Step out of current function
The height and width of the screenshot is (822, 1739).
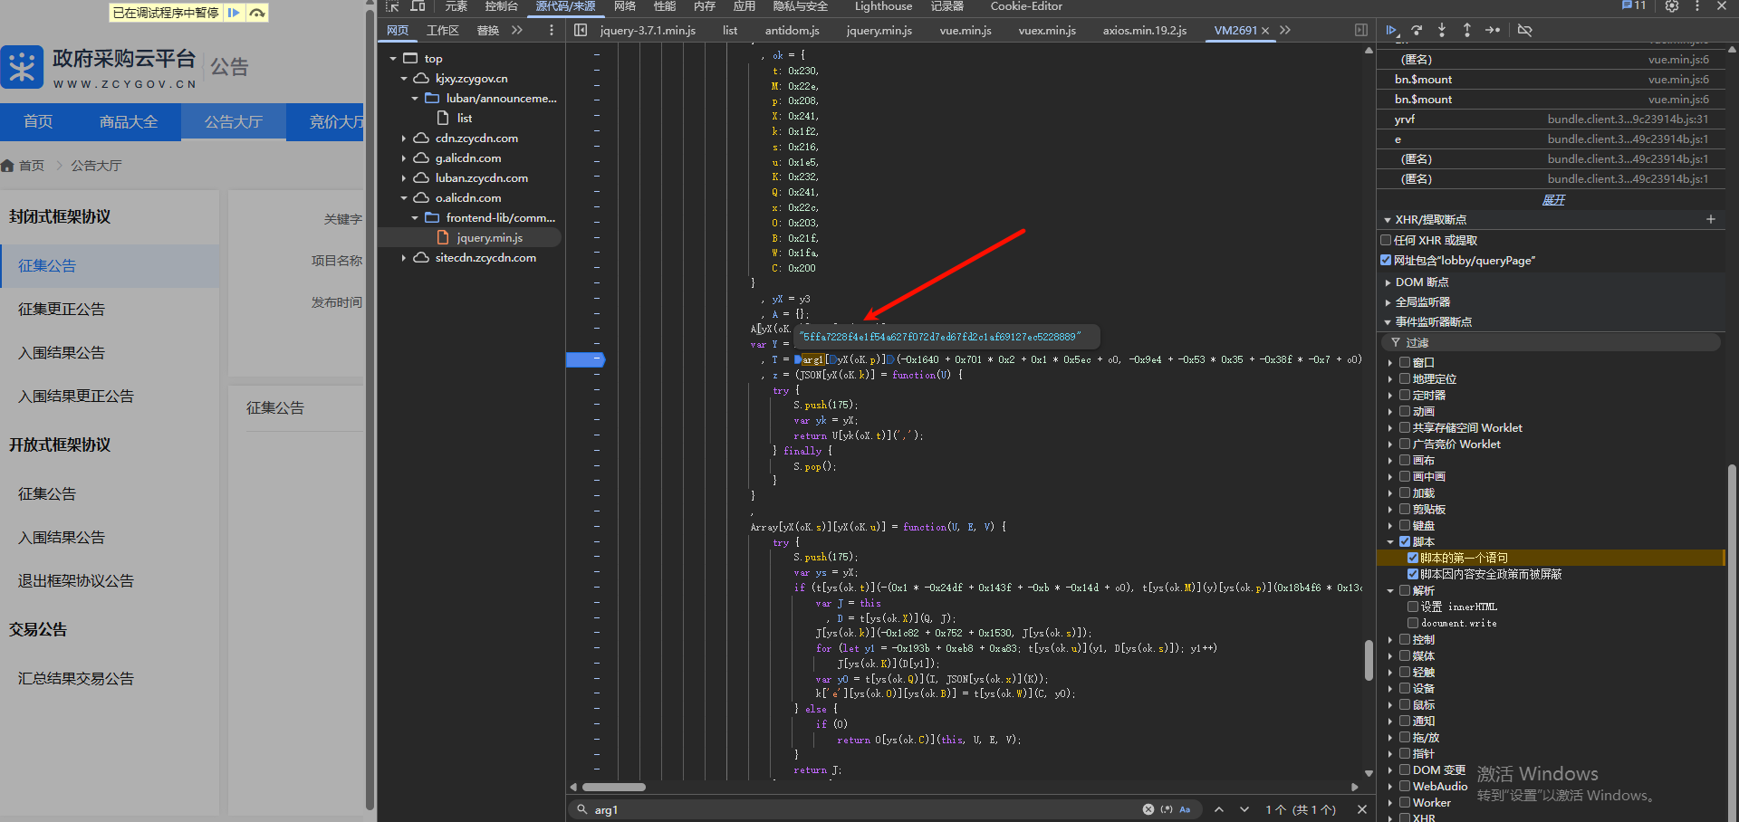[x=1467, y=30]
